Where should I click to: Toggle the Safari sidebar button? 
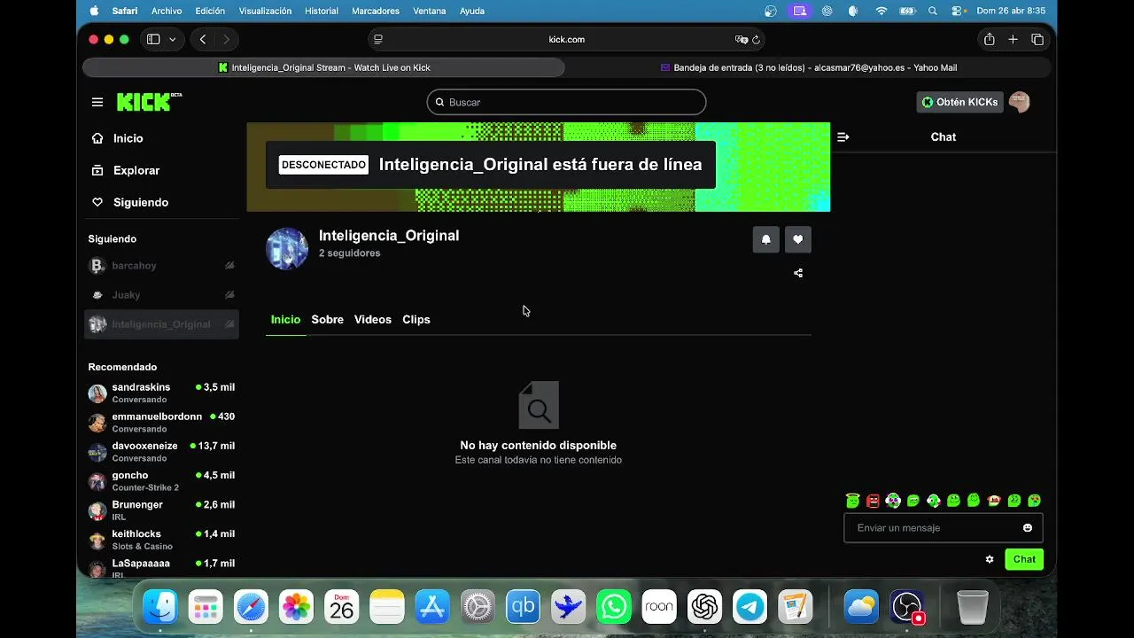[x=153, y=40]
